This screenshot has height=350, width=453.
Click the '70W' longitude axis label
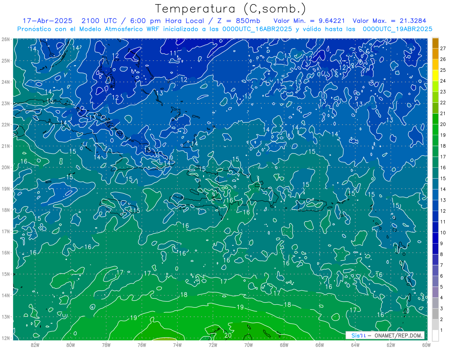[248, 345]
